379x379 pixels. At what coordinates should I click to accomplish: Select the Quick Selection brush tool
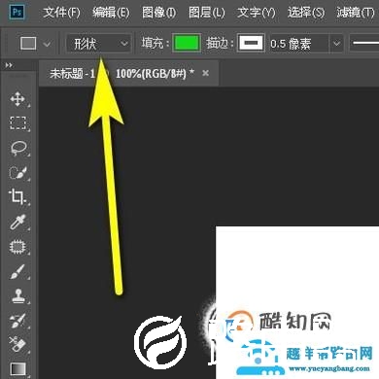[17, 172]
